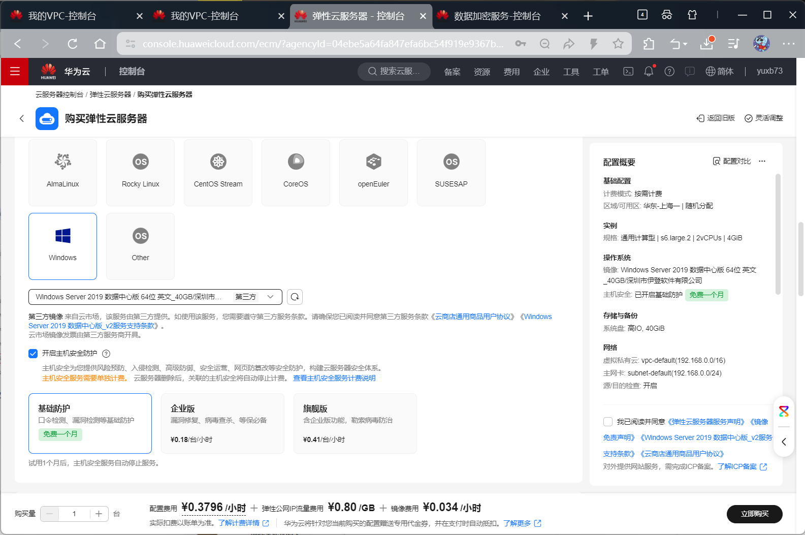805x535 pixels.
Task: Open the red hamburger service menu
Action: (15, 72)
